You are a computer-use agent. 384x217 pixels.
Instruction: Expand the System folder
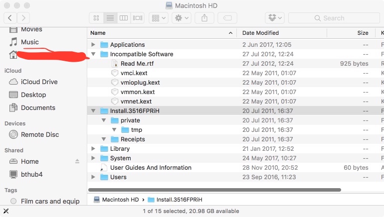click(x=93, y=158)
